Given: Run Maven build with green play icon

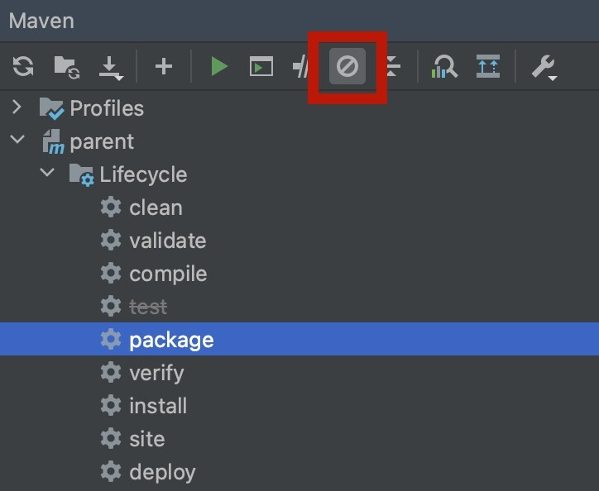Looking at the screenshot, I should tap(219, 66).
